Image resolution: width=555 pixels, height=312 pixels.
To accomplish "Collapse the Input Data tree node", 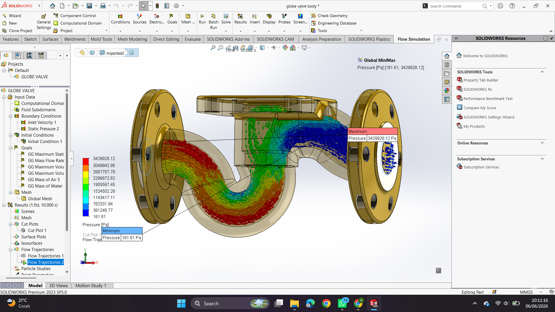I will [4, 97].
